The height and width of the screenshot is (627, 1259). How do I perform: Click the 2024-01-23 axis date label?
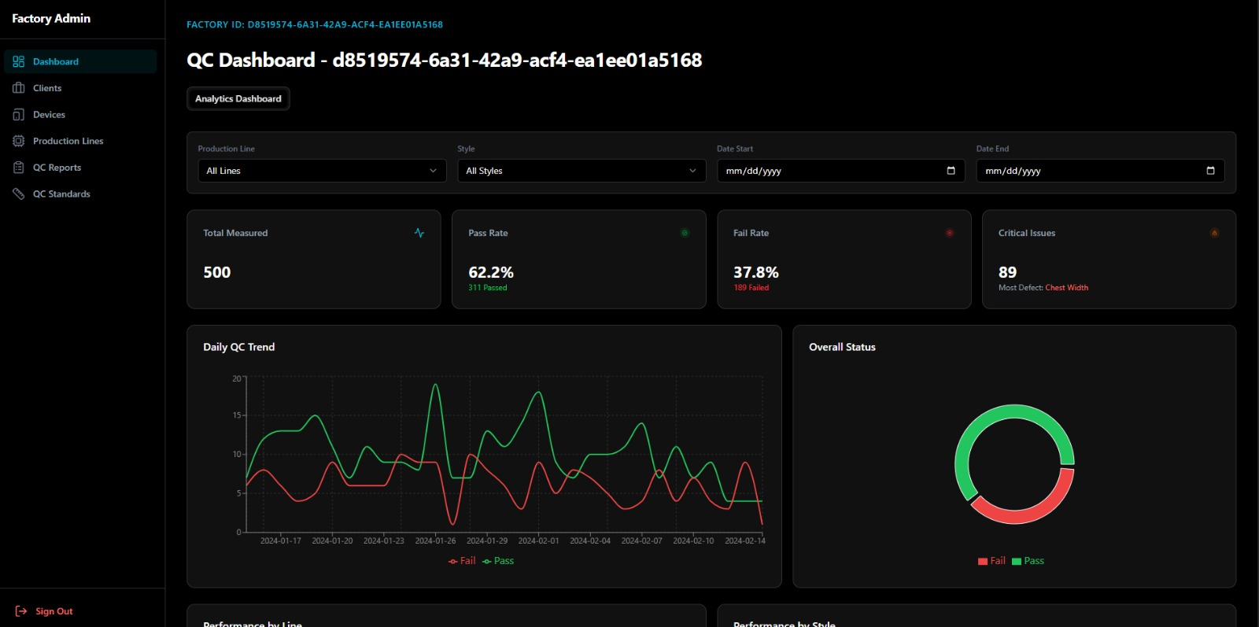(384, 540)
